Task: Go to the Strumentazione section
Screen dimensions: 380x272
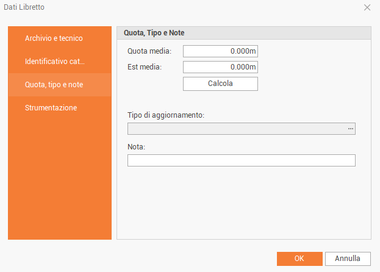Action: pyautogui.click(x=51, y=108)
